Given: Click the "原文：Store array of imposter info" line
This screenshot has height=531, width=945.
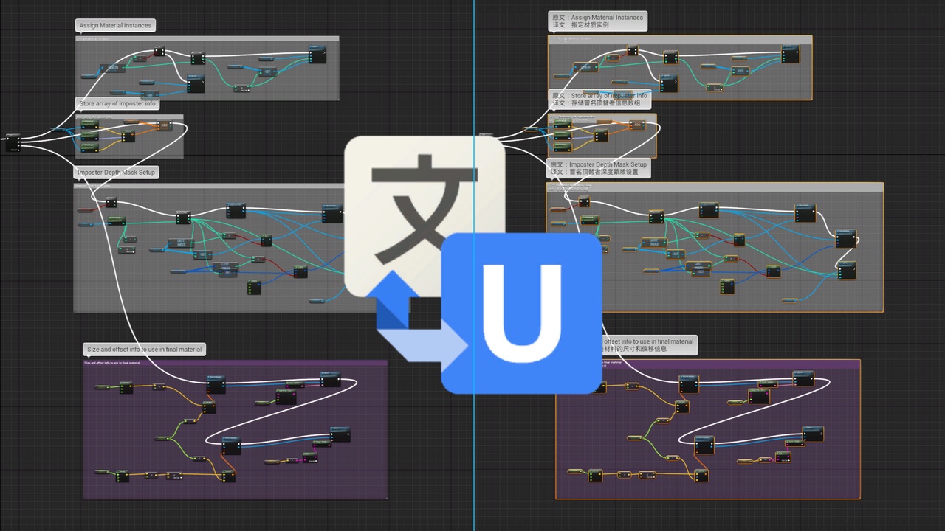Looking at the screenshot, I should [x=599, y=96].
